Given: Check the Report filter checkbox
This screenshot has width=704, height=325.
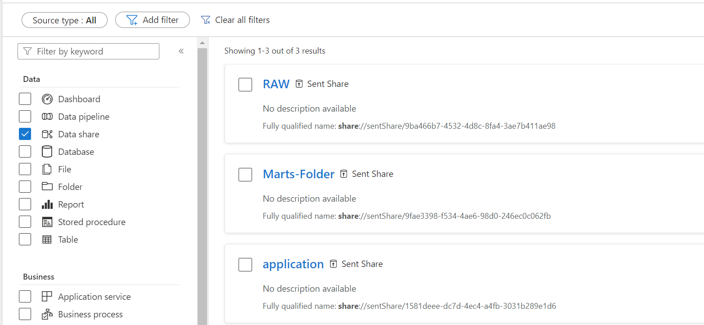Looking at the screenshot, I should point(25,204).
